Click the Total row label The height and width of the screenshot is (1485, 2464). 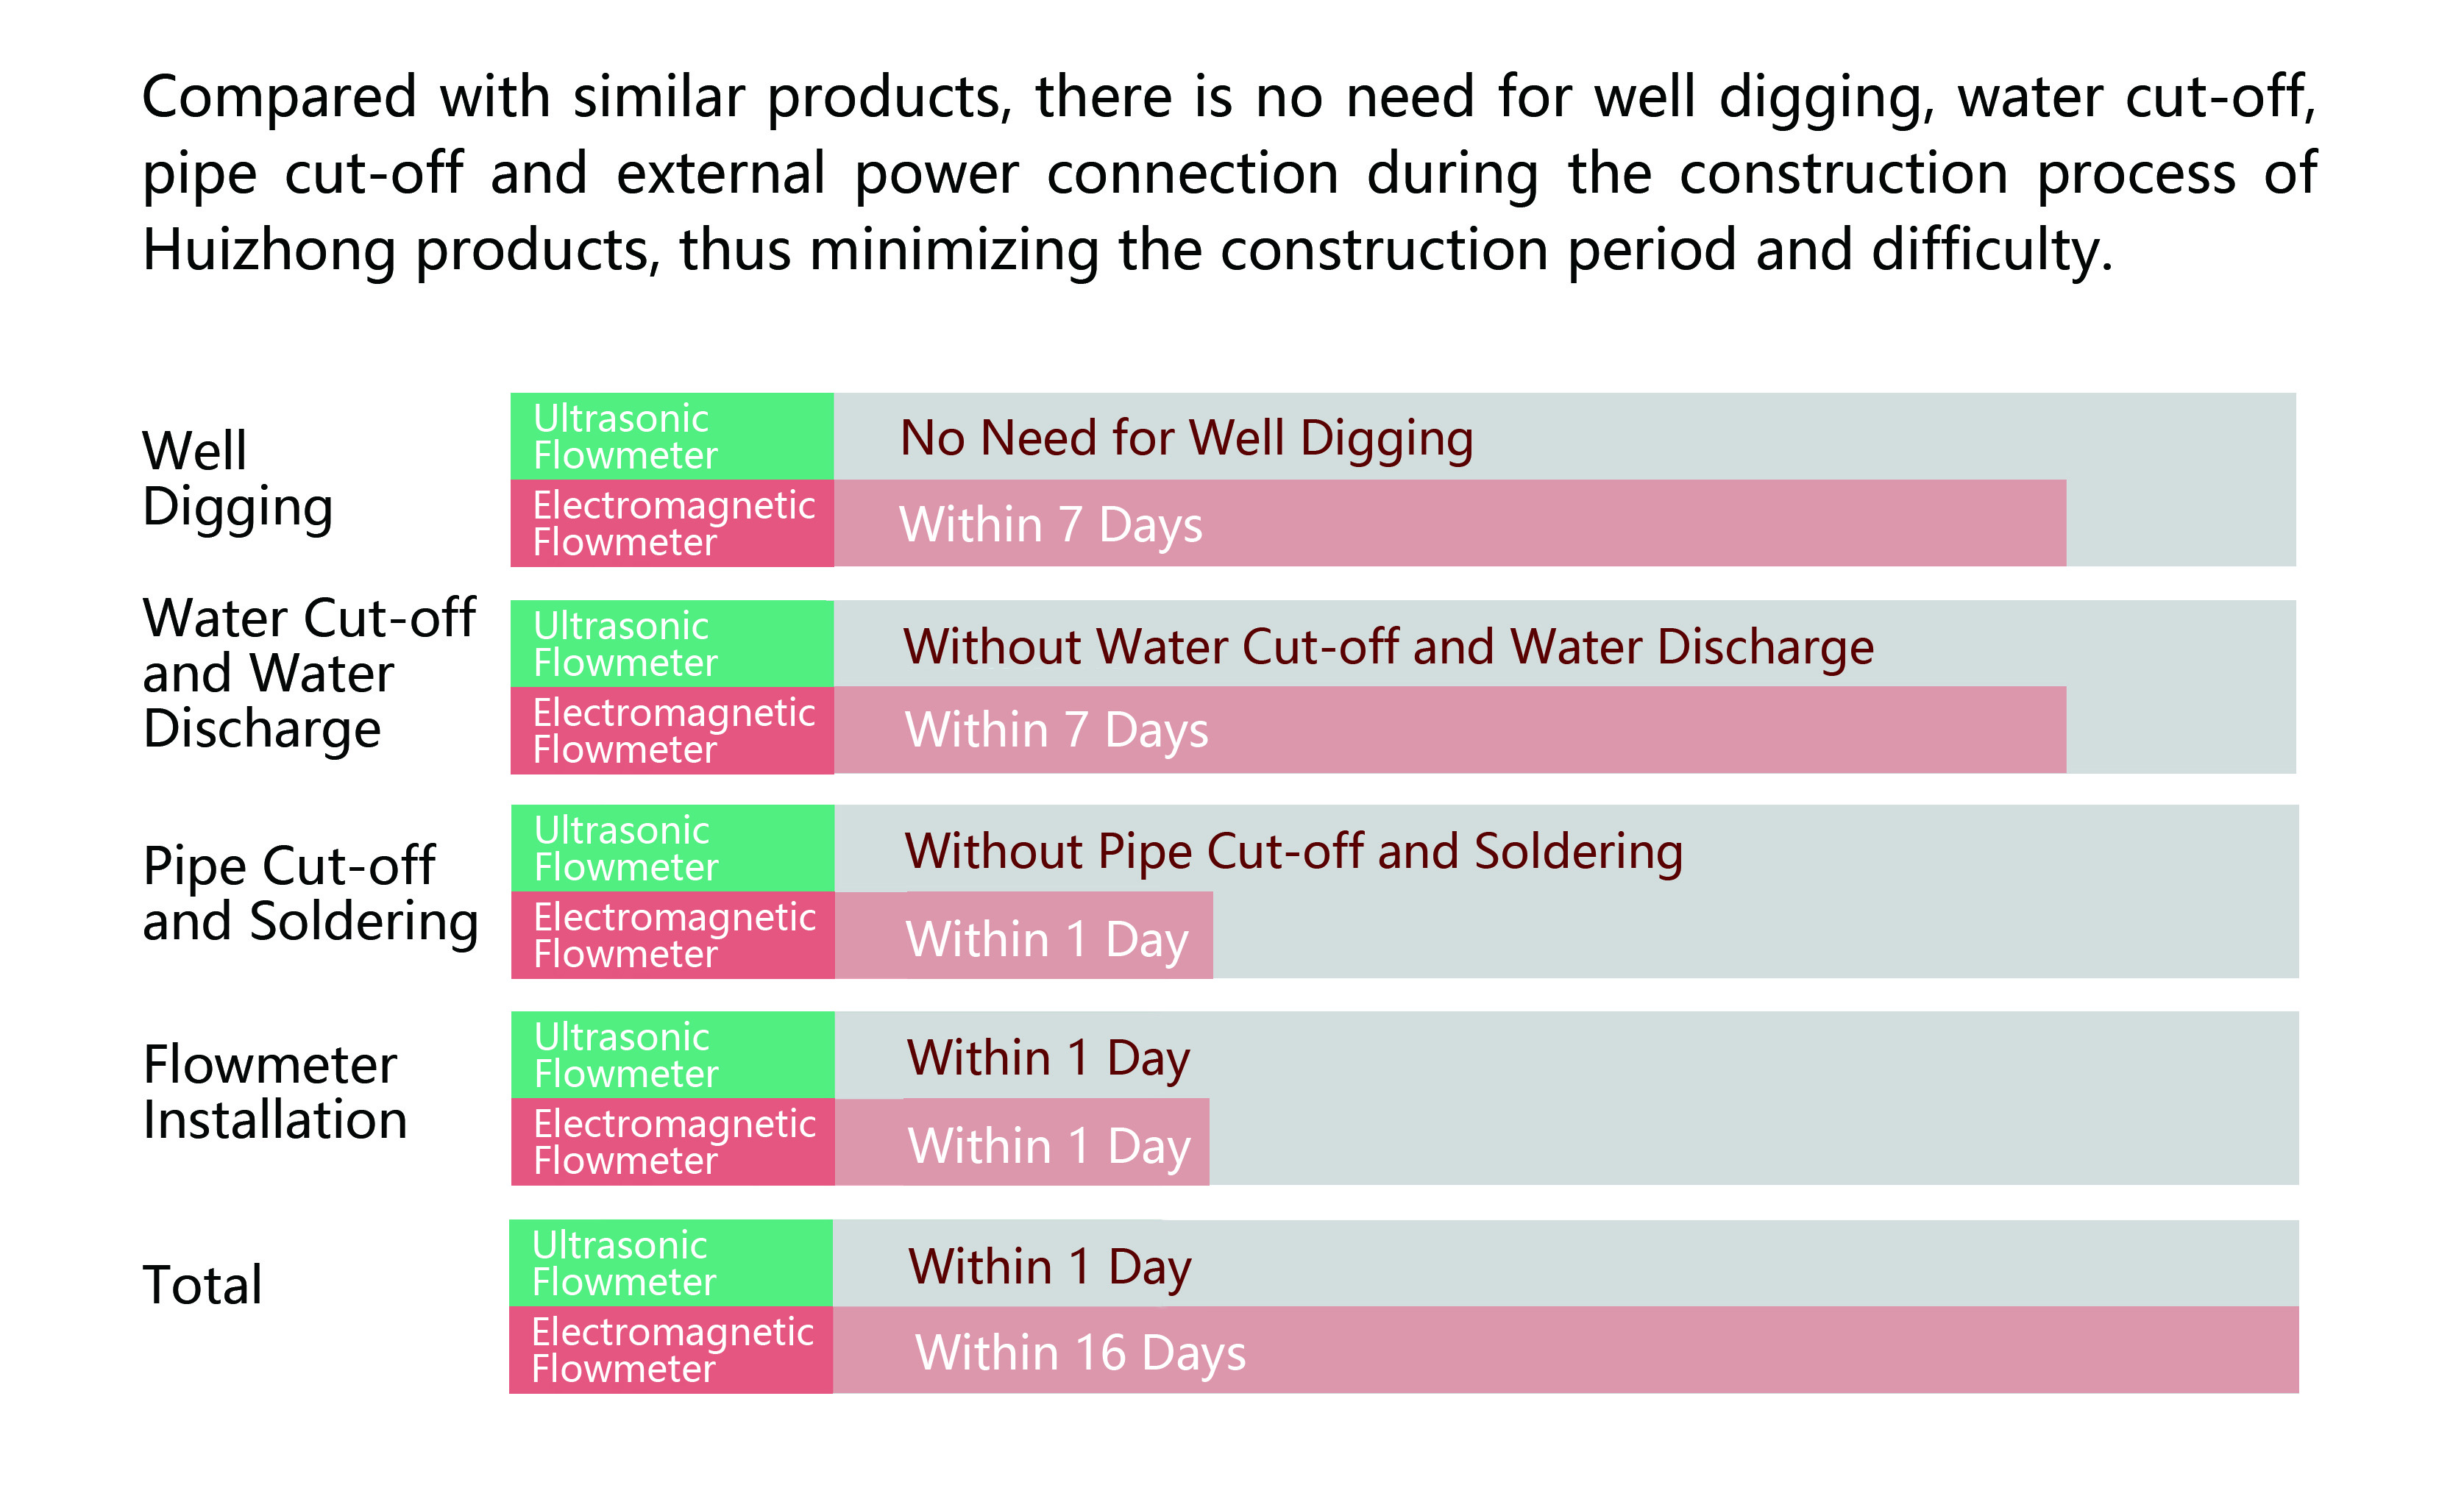[202, 1285]
